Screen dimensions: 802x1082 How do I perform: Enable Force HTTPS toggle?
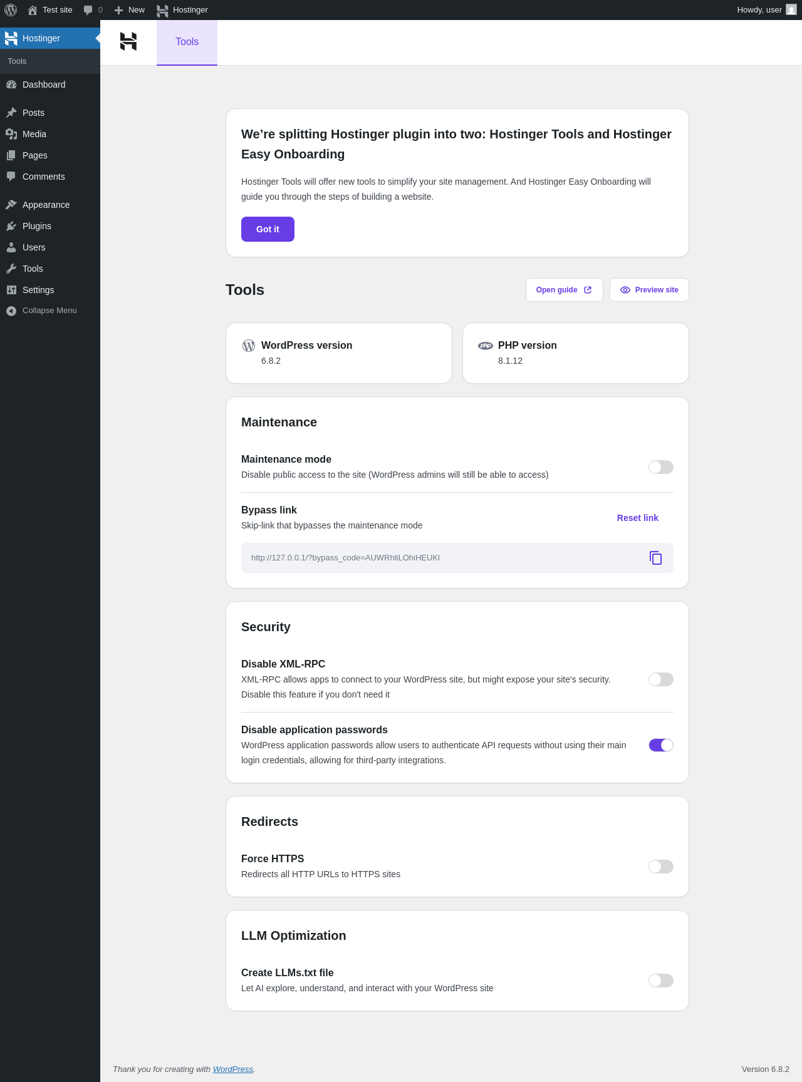(x=661, y=867)
